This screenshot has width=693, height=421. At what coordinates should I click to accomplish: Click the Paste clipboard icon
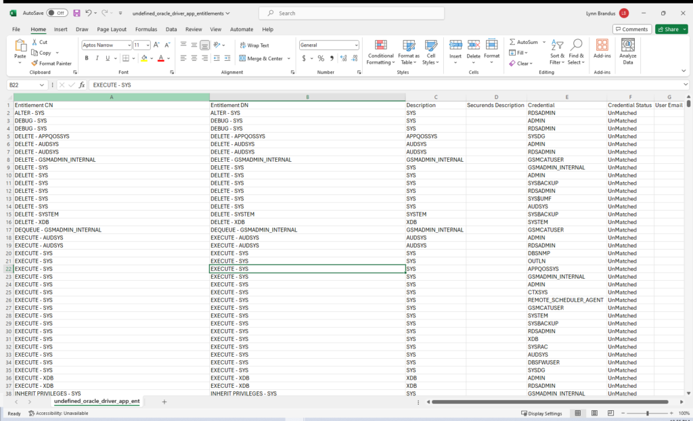20,45
